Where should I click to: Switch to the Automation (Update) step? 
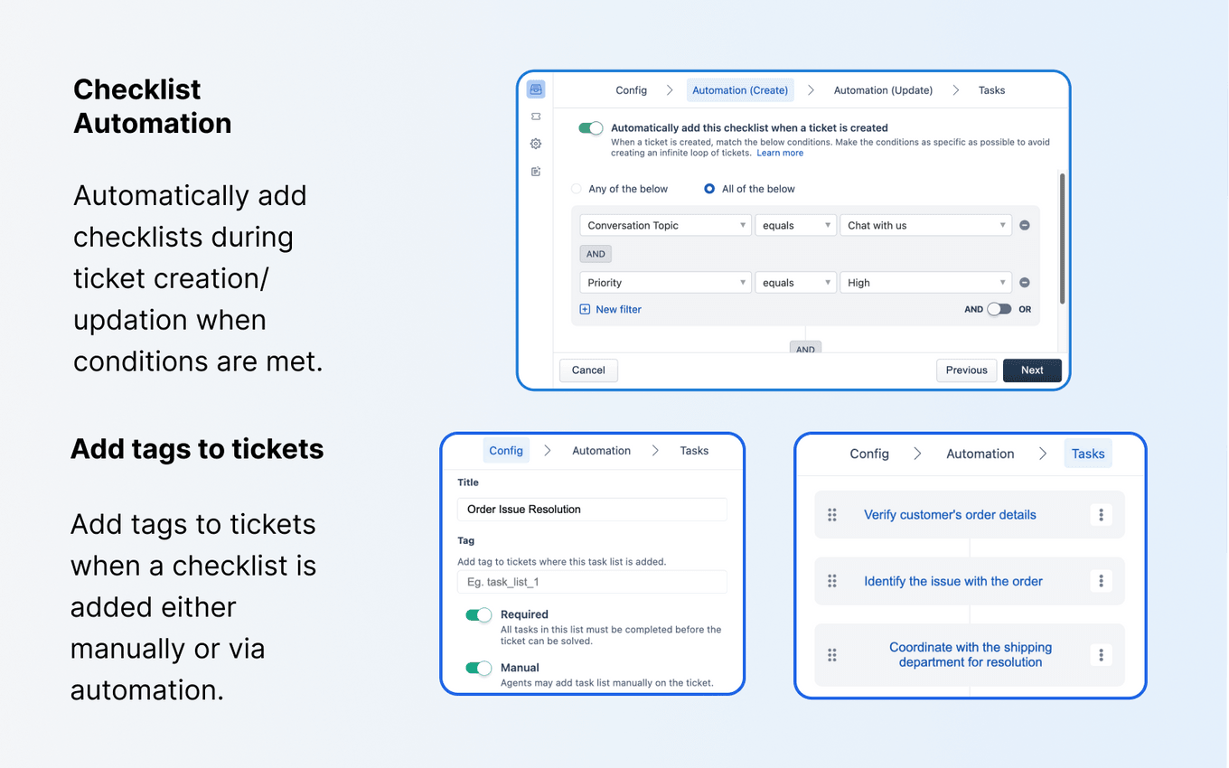tap(883, 90)
